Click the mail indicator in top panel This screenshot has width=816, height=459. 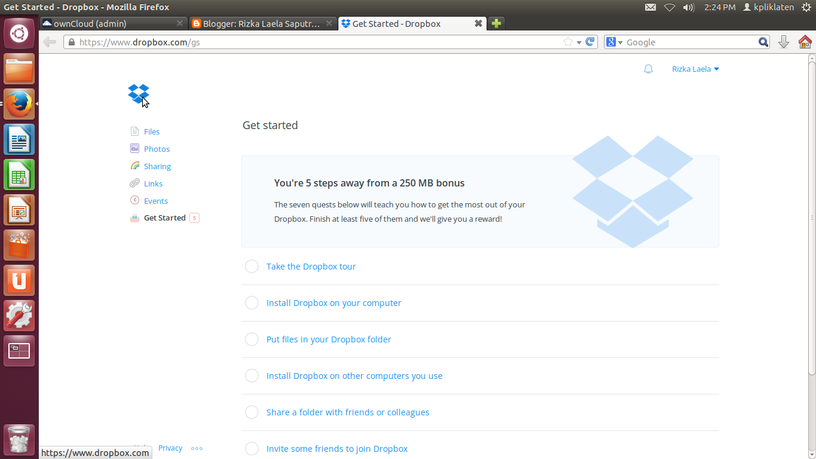651,7
